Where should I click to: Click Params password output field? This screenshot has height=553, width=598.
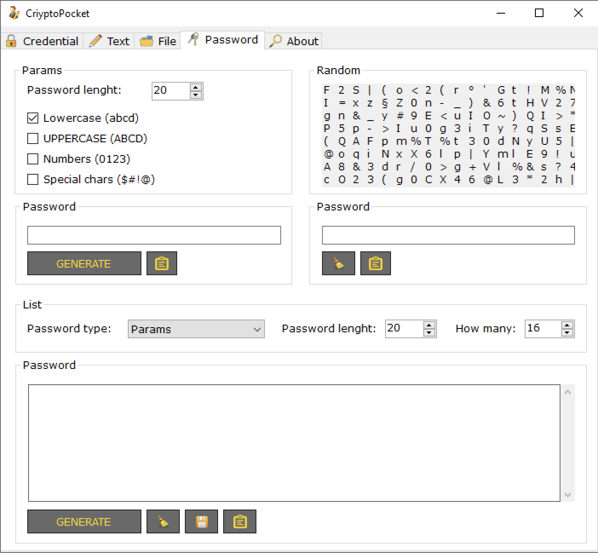pos(154,235)
